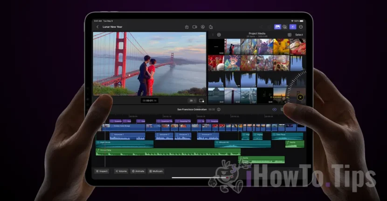The image size is (387, 201).
Task: Open the viewer zoom percentage dropdown
Action: tap(191, 100)
